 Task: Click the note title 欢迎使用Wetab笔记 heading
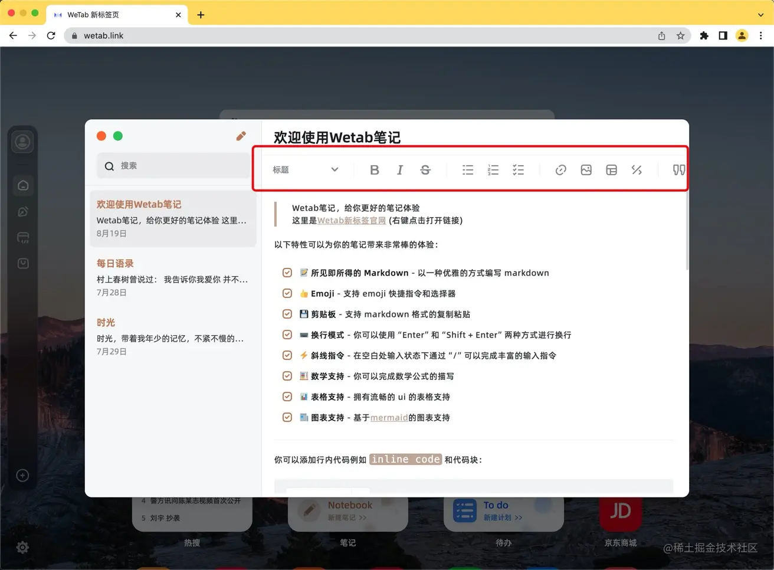coord(337,137)
